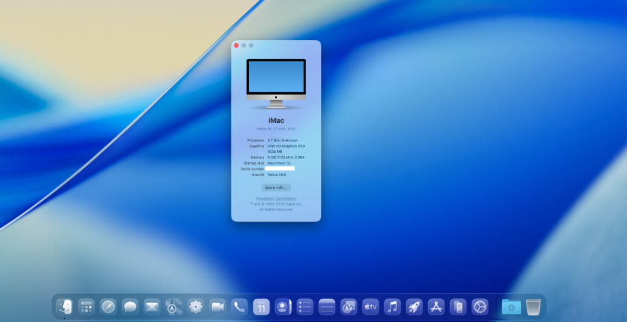
Task: Open the Downloads folder in the Dock
Action: [x=512, y=307]
